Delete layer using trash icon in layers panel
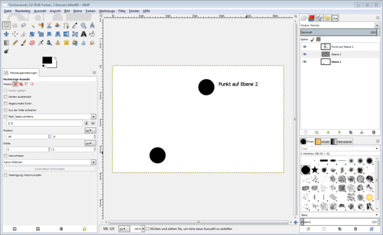This screenshot has height=235, width=383. [x=373, y=132]
